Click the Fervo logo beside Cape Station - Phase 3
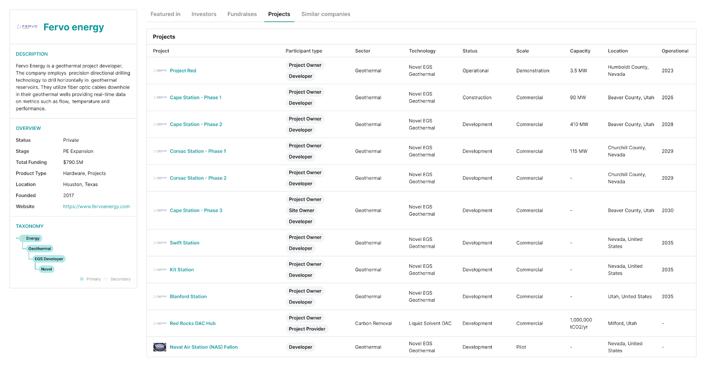 (160, 210)
